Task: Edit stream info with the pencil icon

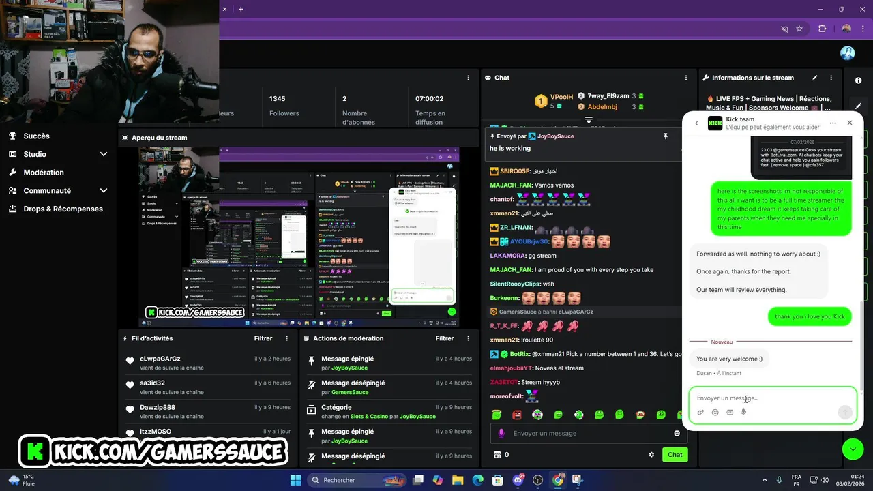Action: point(814,78)
